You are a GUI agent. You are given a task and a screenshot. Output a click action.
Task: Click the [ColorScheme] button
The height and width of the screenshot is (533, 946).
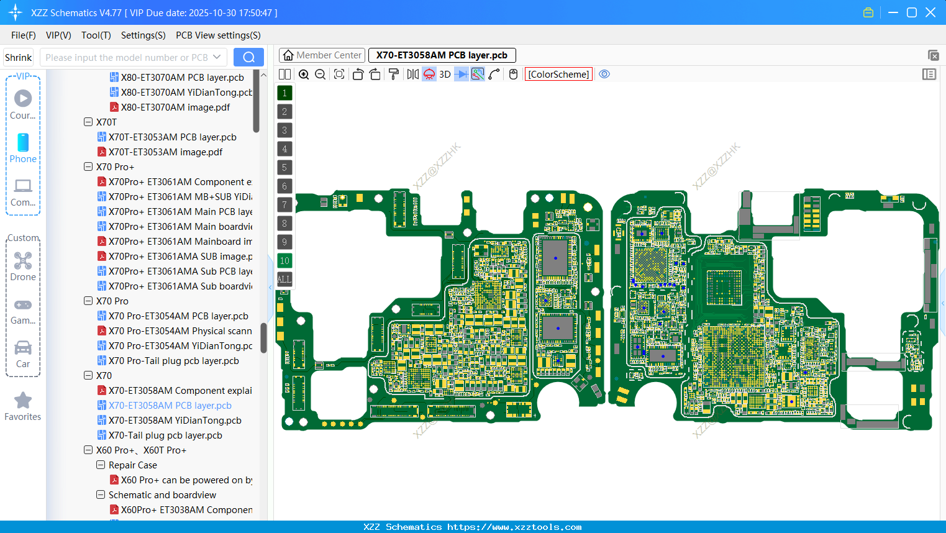(558, 74)
